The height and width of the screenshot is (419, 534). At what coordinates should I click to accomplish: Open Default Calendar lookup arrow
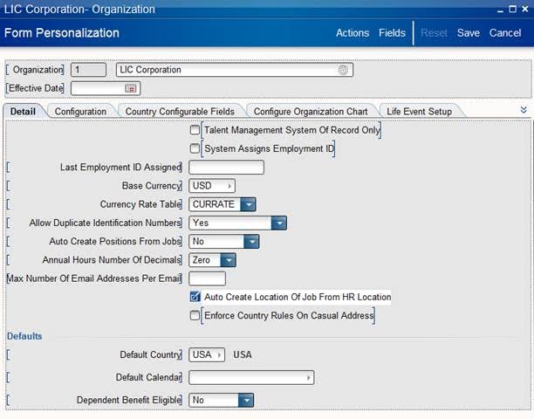click(x=308, y=377)
